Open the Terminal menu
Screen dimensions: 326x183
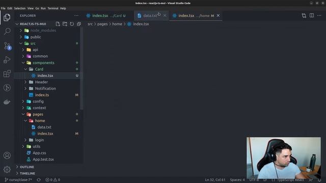click(53, 8)
